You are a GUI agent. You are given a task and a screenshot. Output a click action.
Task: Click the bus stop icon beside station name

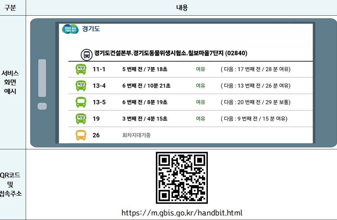pos(87,54)
